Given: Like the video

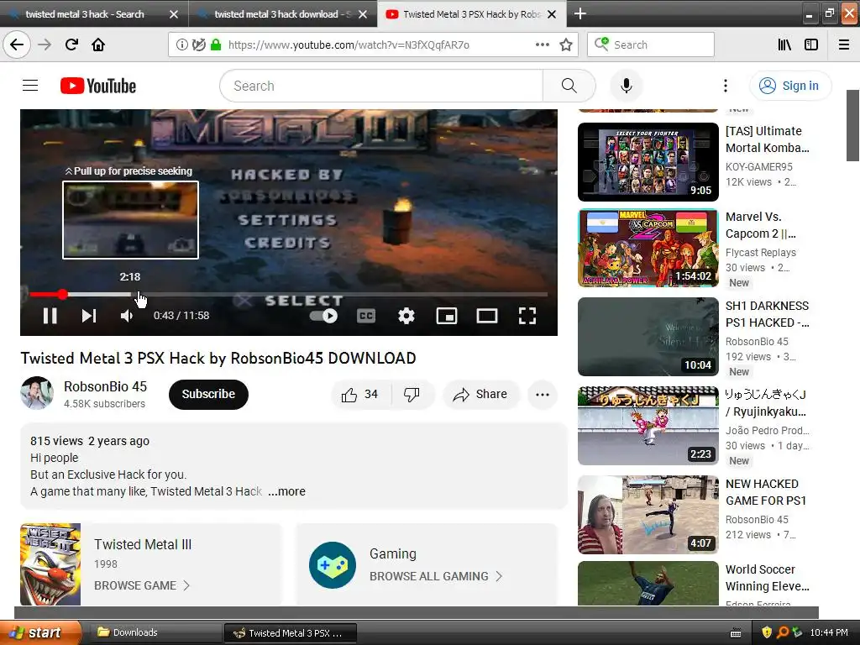Looking at the screenshot, I should point(360,395).
